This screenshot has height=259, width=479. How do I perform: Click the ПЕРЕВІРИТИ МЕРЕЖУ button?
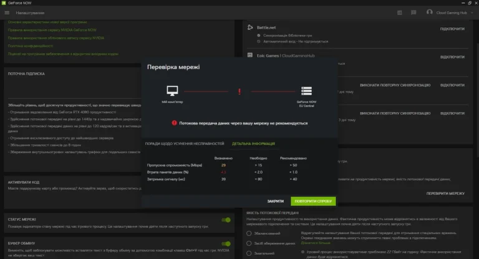coord(445,194)
